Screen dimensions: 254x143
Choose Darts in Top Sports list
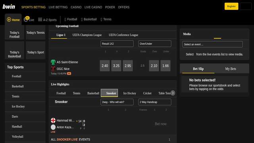25,116
